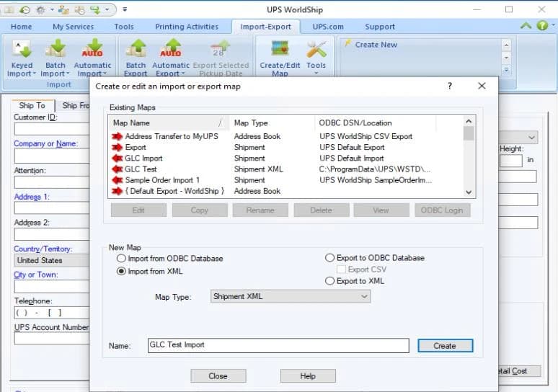The width and height of the screenshot is (558, 392).
Task: Click the Customer ID input field
Action: 52,129
